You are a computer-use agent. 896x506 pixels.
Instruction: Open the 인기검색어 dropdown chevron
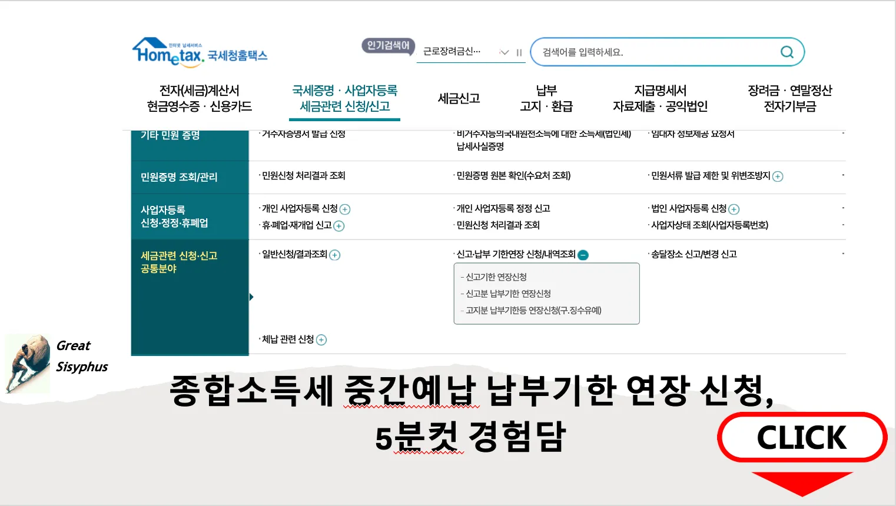[x=504, y=52]
